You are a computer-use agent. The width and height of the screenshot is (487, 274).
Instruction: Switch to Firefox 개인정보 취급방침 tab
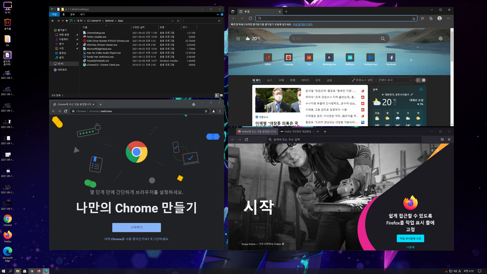tap(299, 132)
